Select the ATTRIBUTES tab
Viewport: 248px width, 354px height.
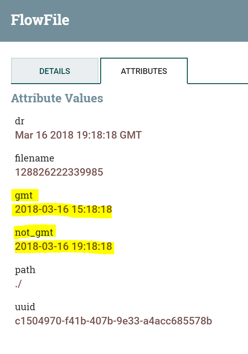click(144, 71)
